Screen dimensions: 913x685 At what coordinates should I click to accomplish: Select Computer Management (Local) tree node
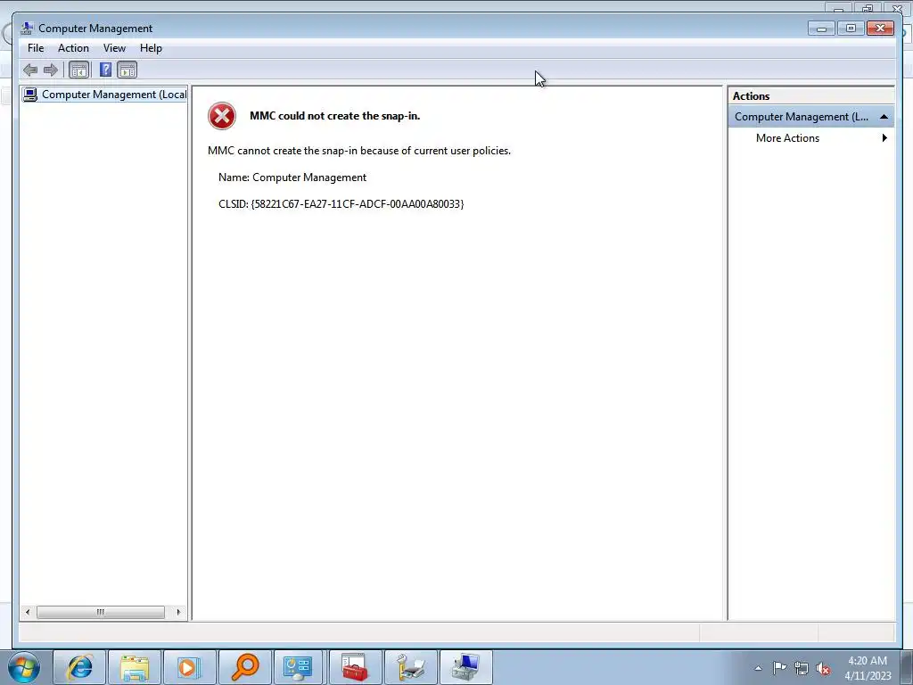point(105,95)
